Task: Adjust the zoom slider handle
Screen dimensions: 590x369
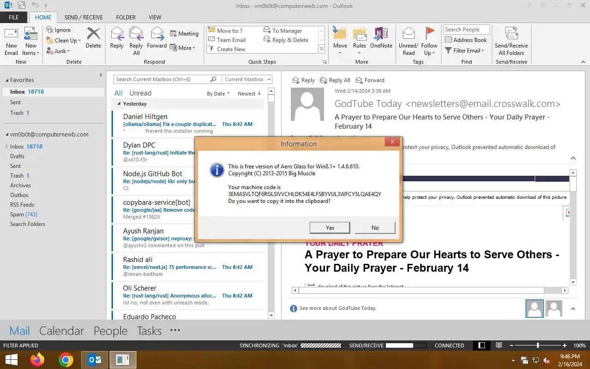Action: tap(538, 345)
